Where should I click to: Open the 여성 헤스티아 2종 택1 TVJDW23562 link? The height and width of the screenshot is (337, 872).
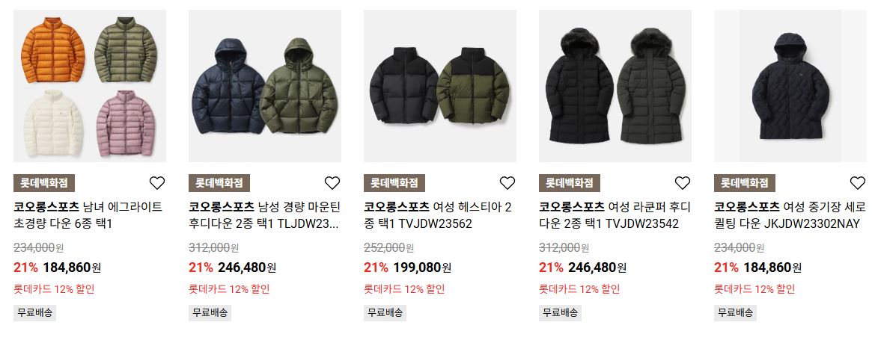tap(438, 215)
